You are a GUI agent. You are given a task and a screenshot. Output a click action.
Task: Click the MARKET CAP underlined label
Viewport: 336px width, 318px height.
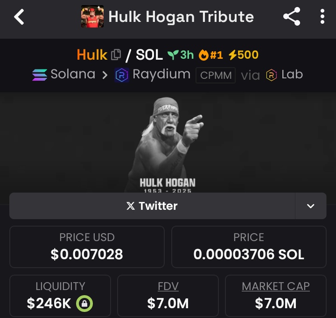coord(276,286)
